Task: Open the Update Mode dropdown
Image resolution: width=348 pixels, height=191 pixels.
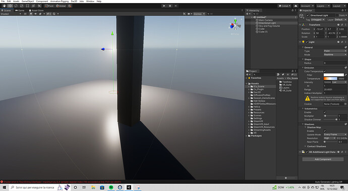Action: (x=335, y=135)
